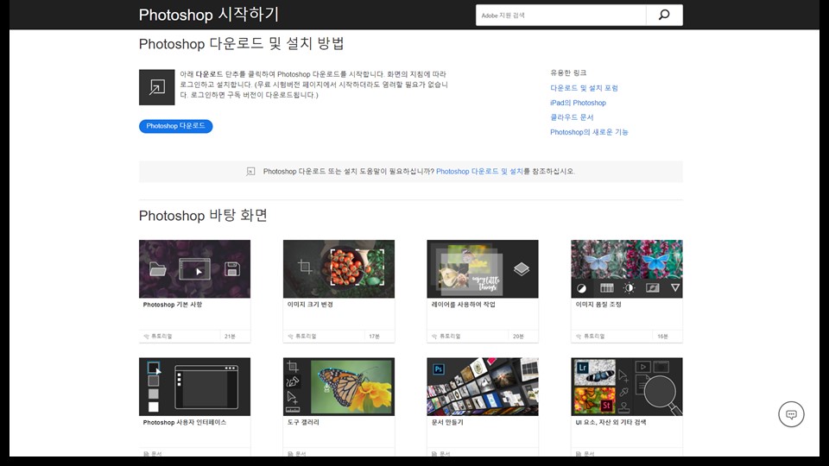Open the UI 요소, 자산 외 기타 검색 thumbnail
Screen dimensions: 829x466
pyautogui.click(x=627, y=387)
